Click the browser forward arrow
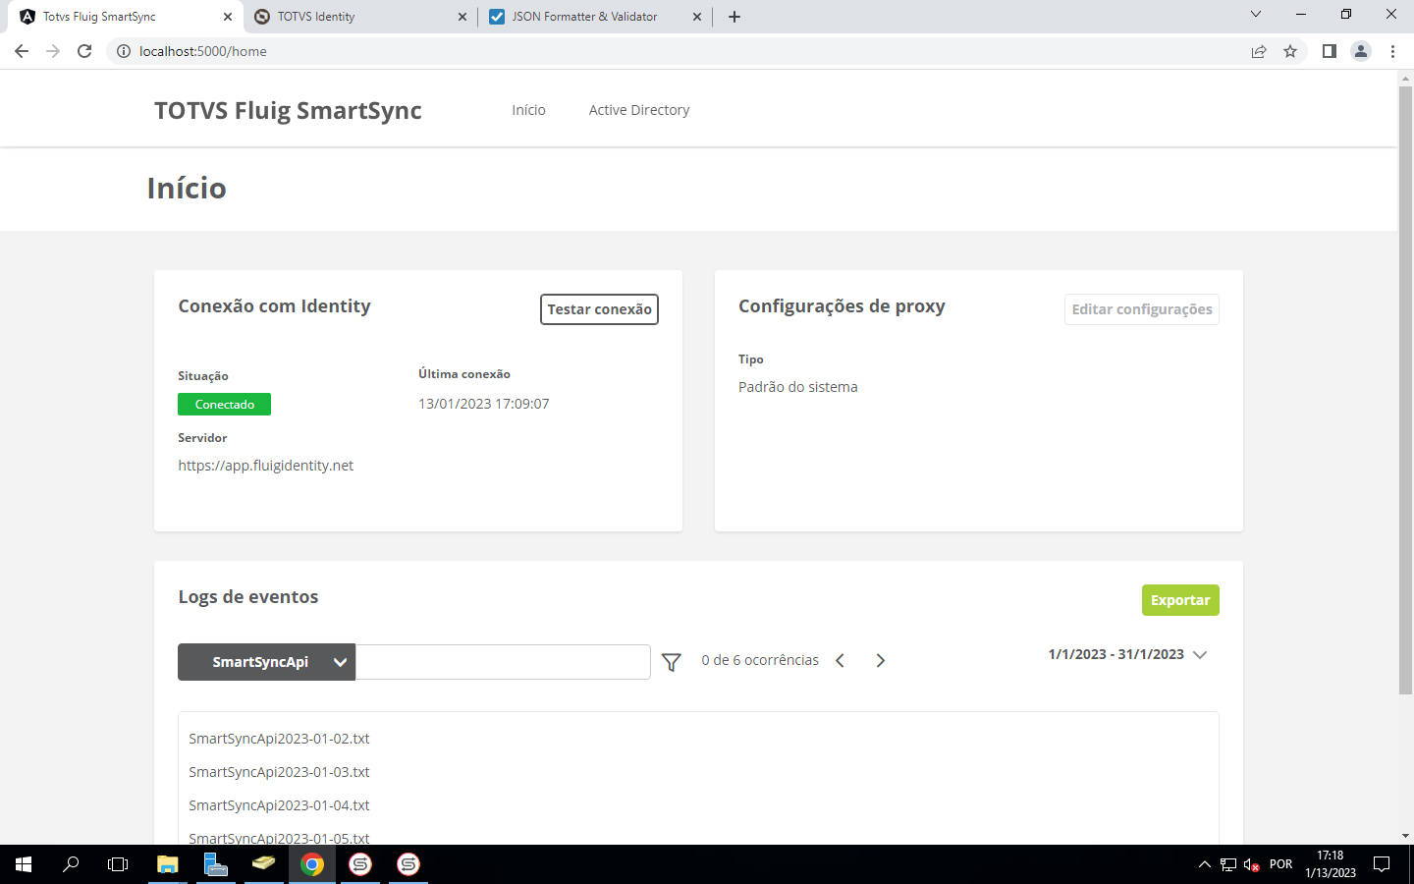The image size is (1414, 884). [x=53, y=51]
